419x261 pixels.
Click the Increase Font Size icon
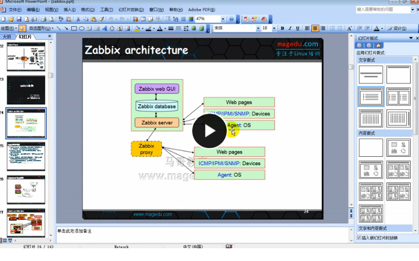point(349,28)
